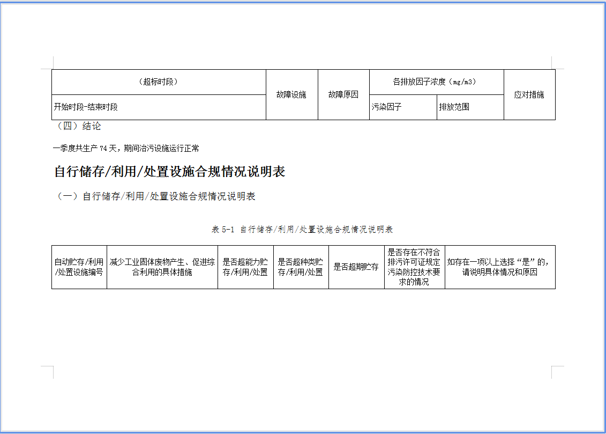The height and width of the screenshot is (434, 606).
Task: Click the 开始时段-结束时段 table cell
Action: [86, 107]
